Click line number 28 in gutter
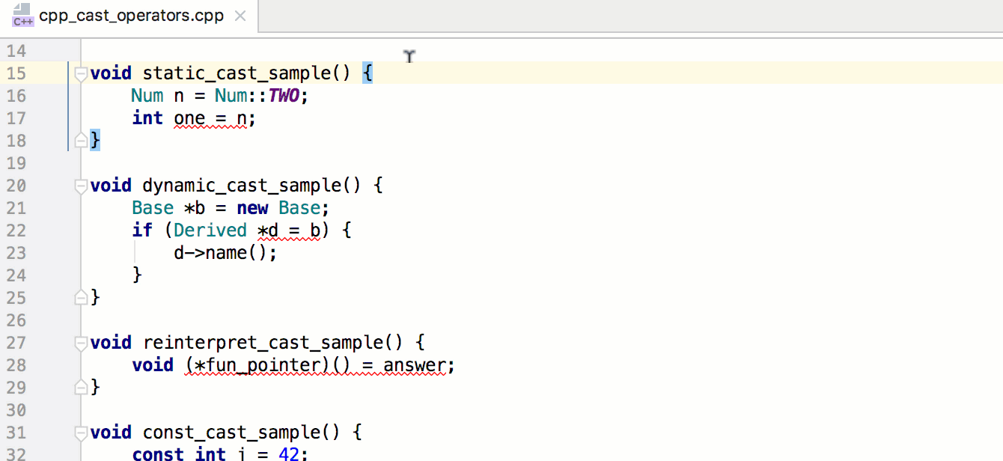1003x461 pixels. click(x=16, y=365)
